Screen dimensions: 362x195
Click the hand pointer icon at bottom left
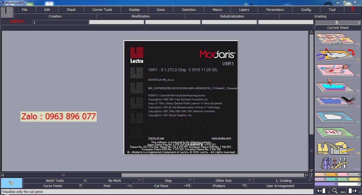click(x=11, y=183)
